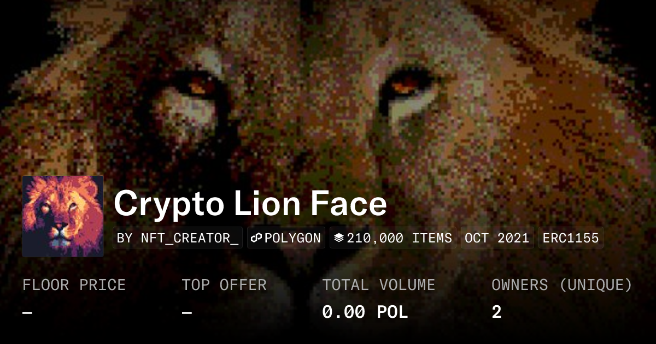Open the Crypto Lion Face collection thumbnail

63,216
